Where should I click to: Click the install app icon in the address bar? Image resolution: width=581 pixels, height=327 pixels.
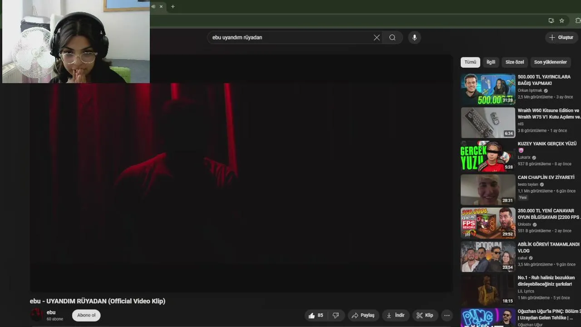[x=551, y=20]
